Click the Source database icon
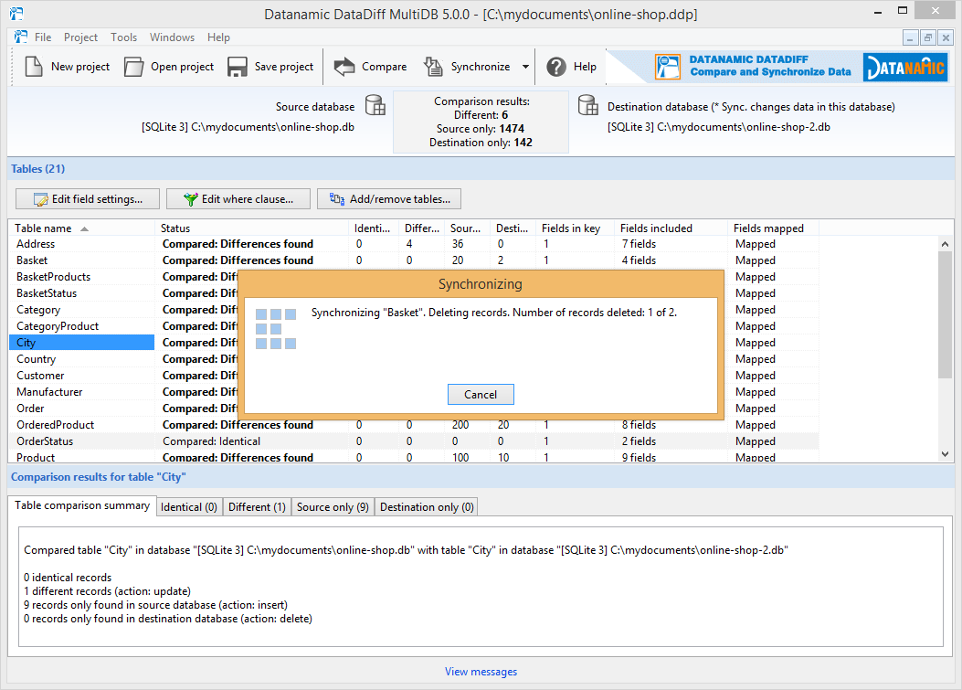 point(375,105)
